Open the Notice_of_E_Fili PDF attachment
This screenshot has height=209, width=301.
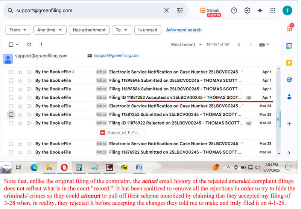(121, 133)
